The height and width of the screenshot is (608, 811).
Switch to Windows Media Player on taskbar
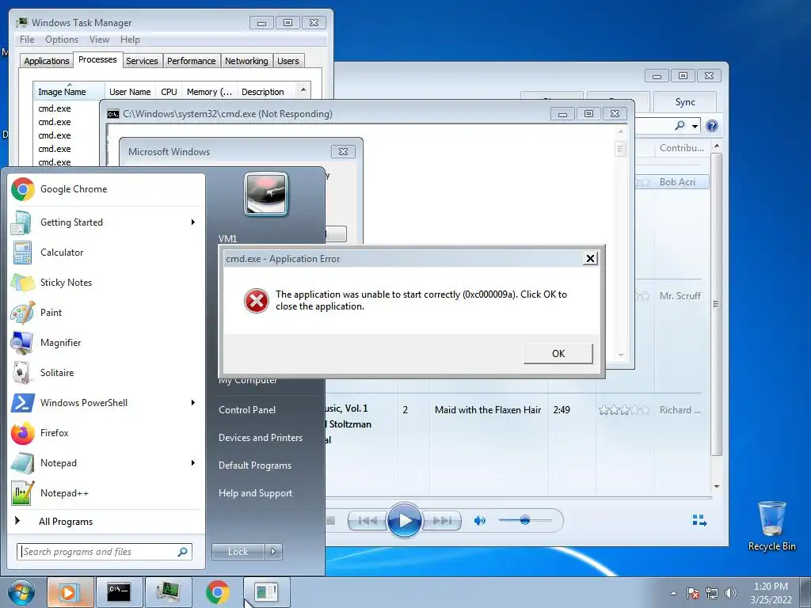pyautogui.click(x=70, y=592)
